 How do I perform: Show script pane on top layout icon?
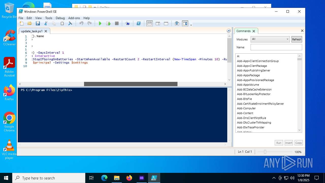(150, 23)
